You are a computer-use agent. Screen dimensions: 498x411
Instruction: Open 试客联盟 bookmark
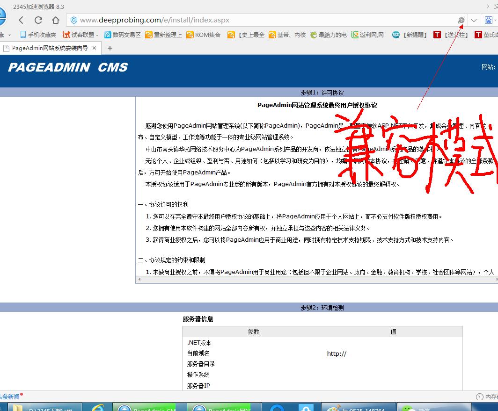[79, 35]
